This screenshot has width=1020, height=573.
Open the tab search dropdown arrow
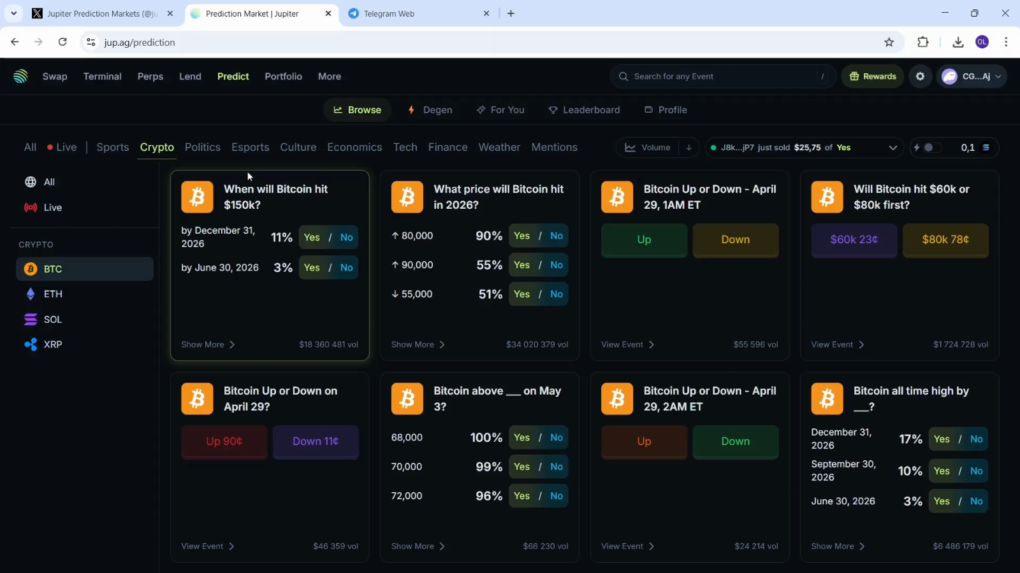coord(13,13)
